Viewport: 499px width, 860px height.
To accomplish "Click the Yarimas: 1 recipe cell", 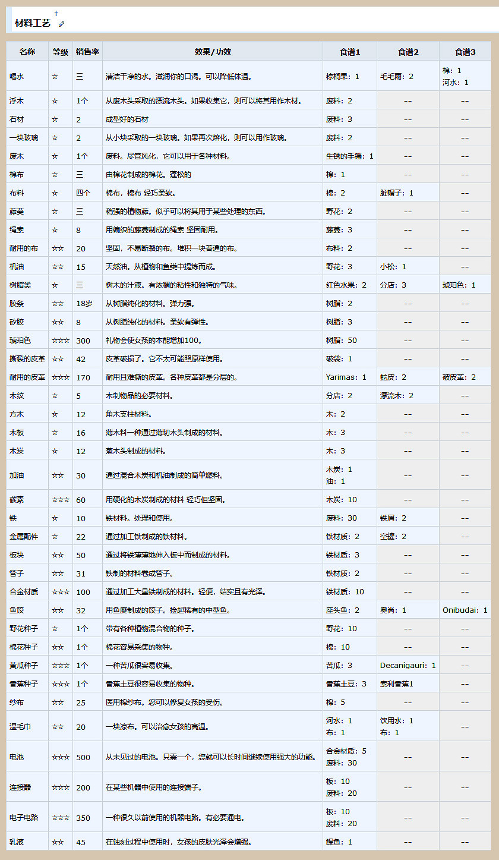I will point(346,376).
